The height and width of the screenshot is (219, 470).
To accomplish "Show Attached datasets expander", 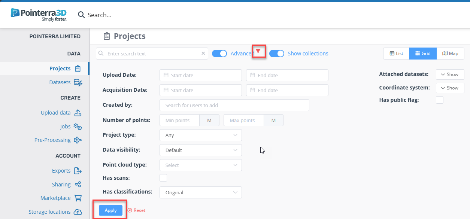I will 450,74.
